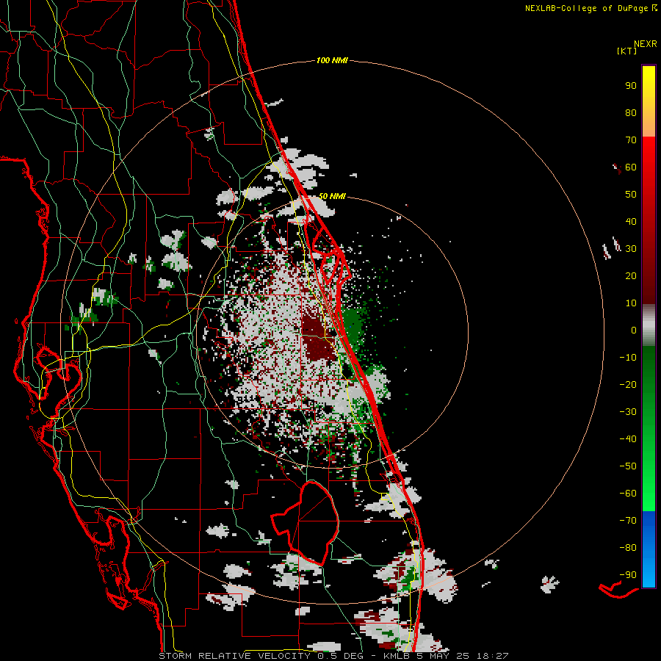This screenshot has height=661, width=661.
Task: Click the Storm Relative Velocity caption text
Action: [x=334, y=656]
